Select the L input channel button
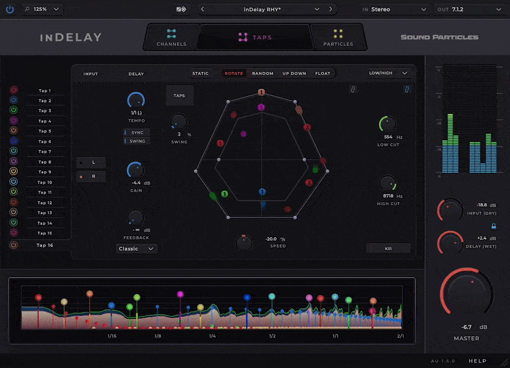The height and width of the screenshot is (368, 510). (91, 162)
